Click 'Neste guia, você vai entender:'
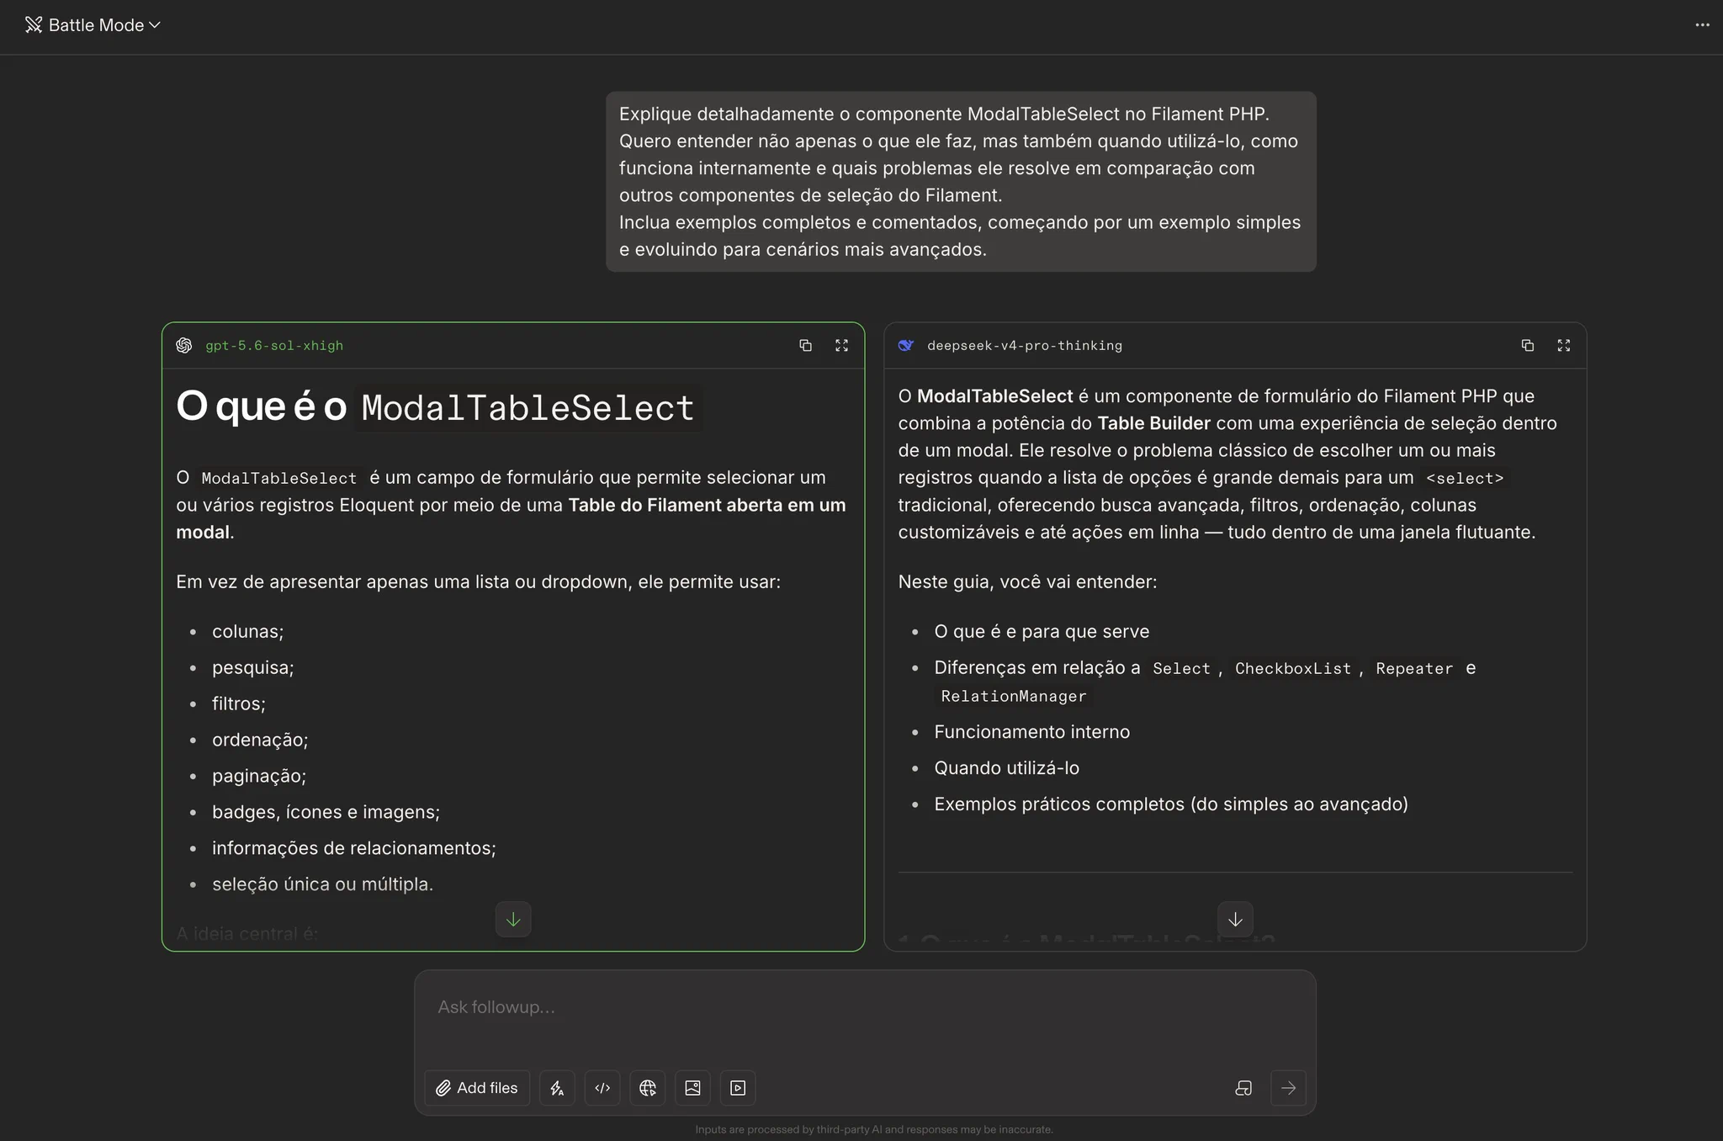 1027,582
